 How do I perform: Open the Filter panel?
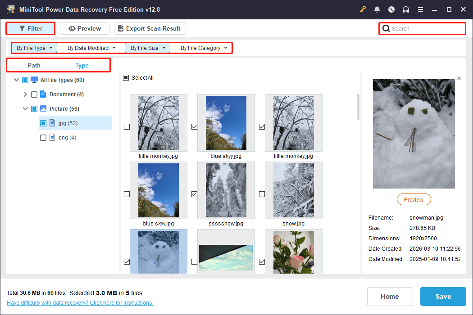point(31,28)
